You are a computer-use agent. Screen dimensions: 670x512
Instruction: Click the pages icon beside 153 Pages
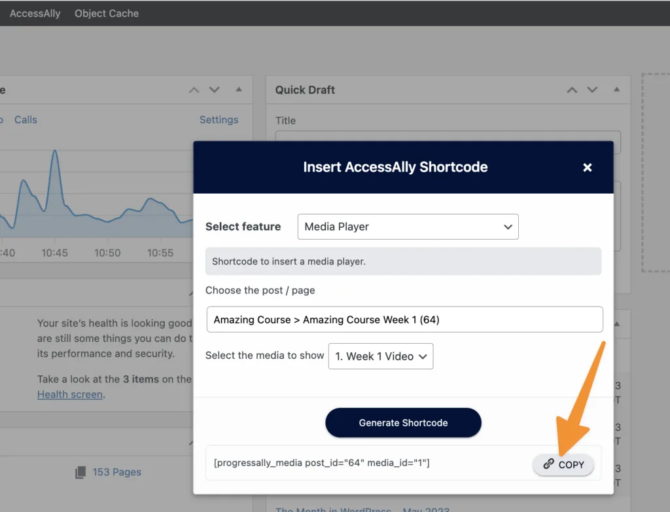[80, 472]
